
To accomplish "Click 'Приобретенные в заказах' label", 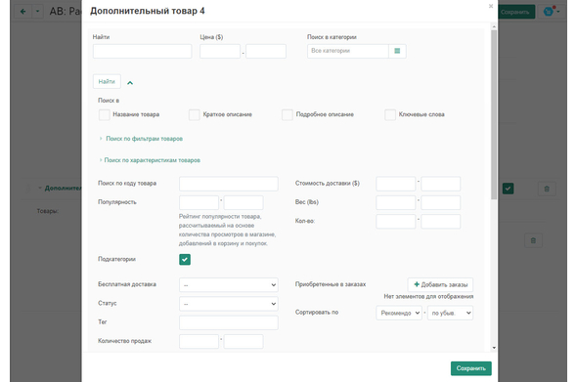I will (x=331, y=284).
